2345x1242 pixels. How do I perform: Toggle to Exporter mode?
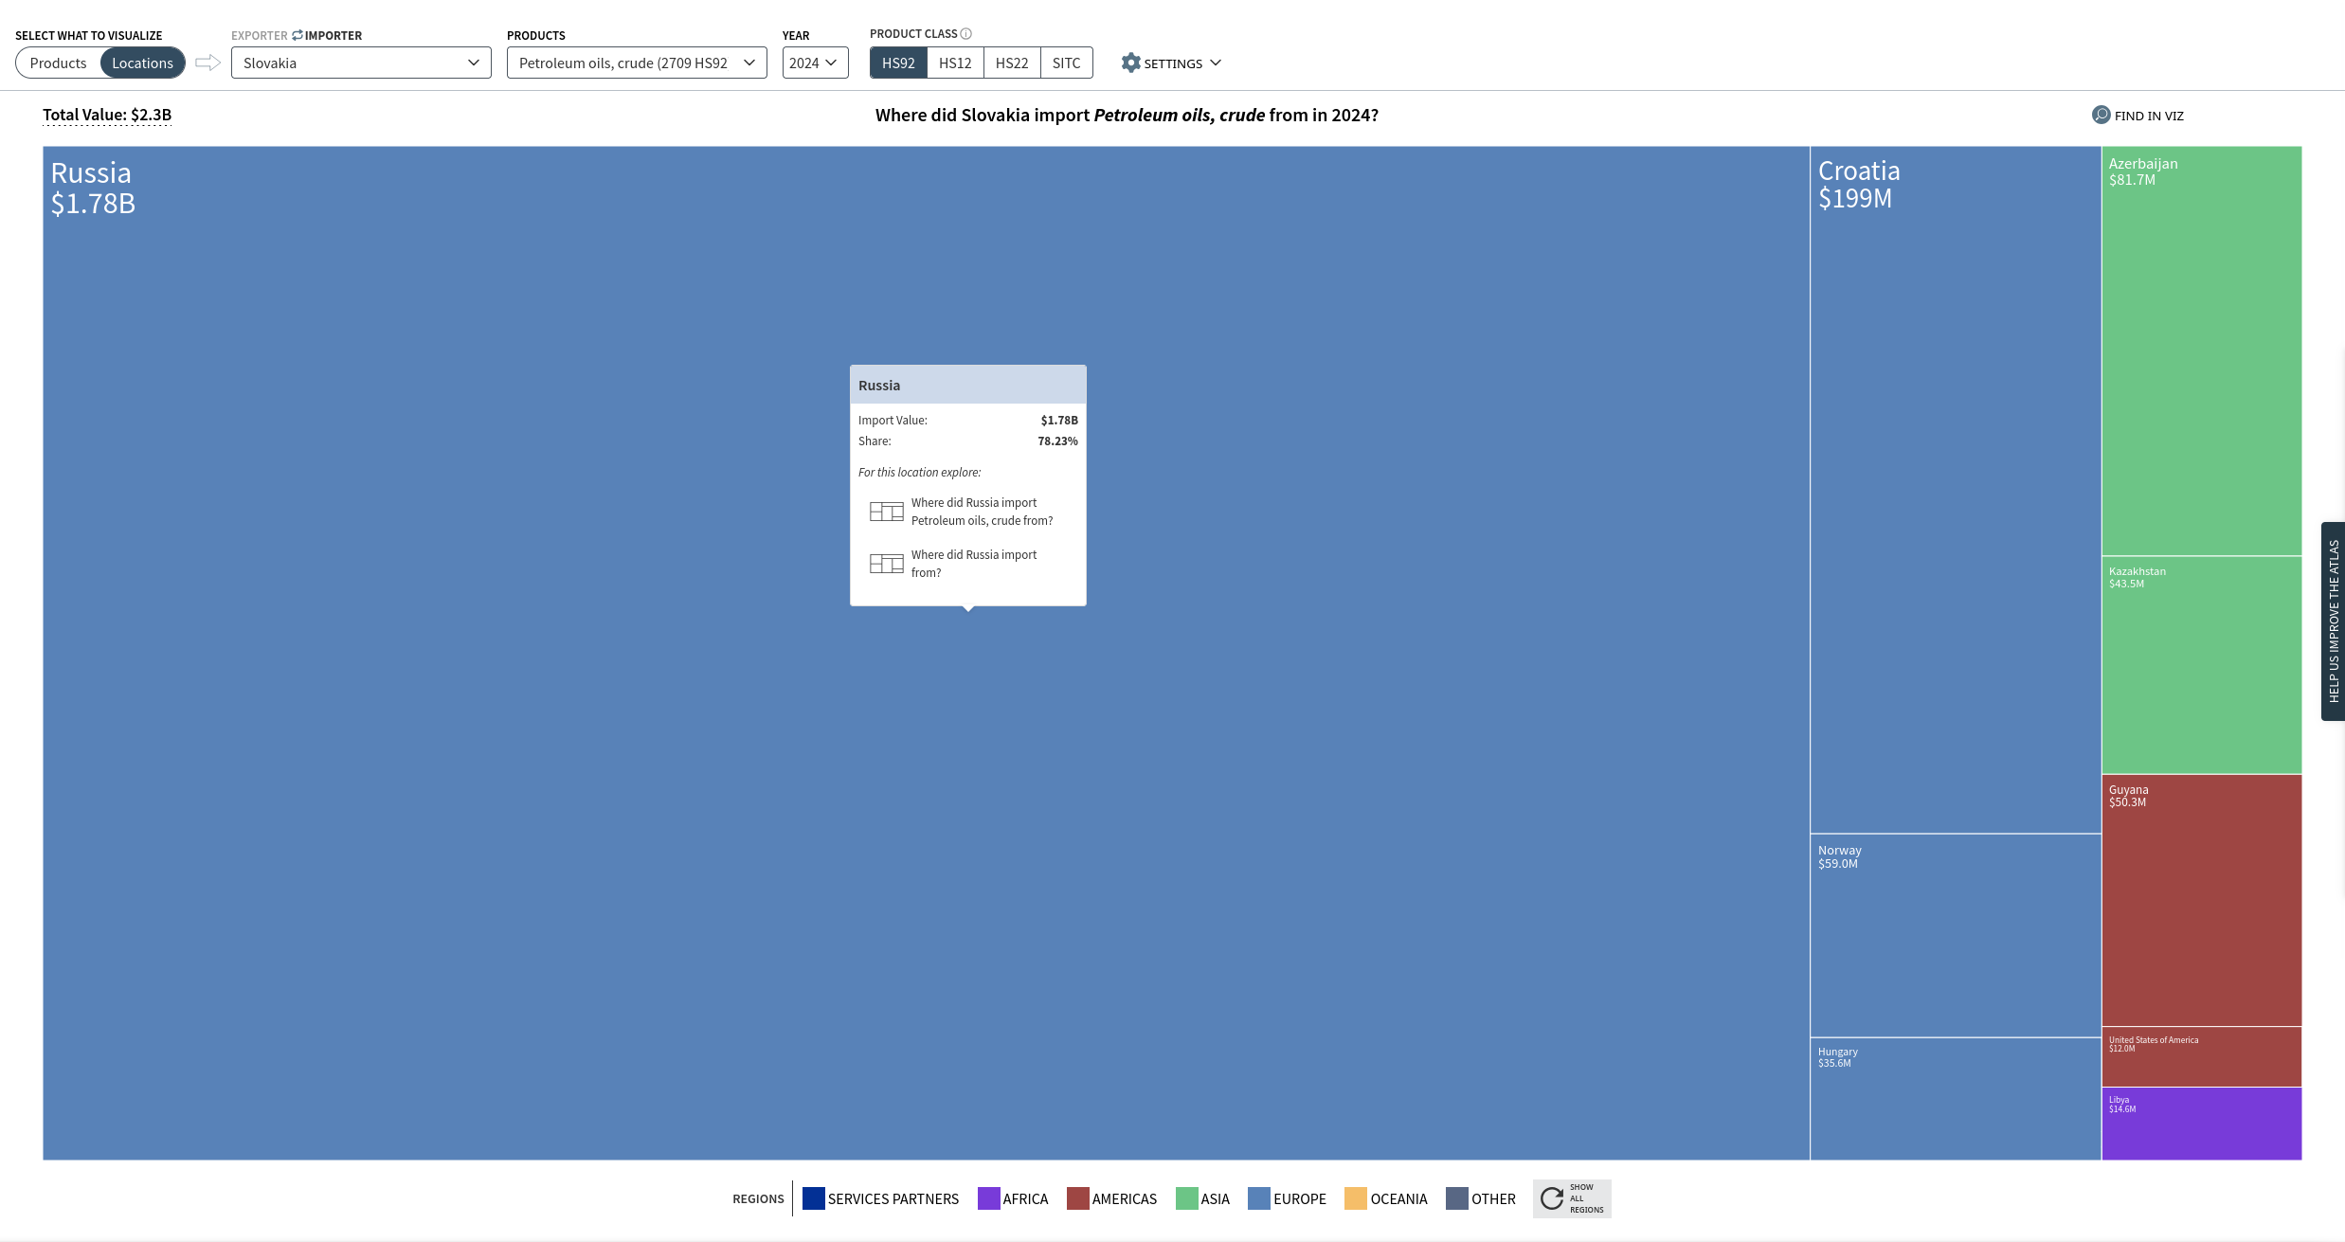click(x=259, y=35)
